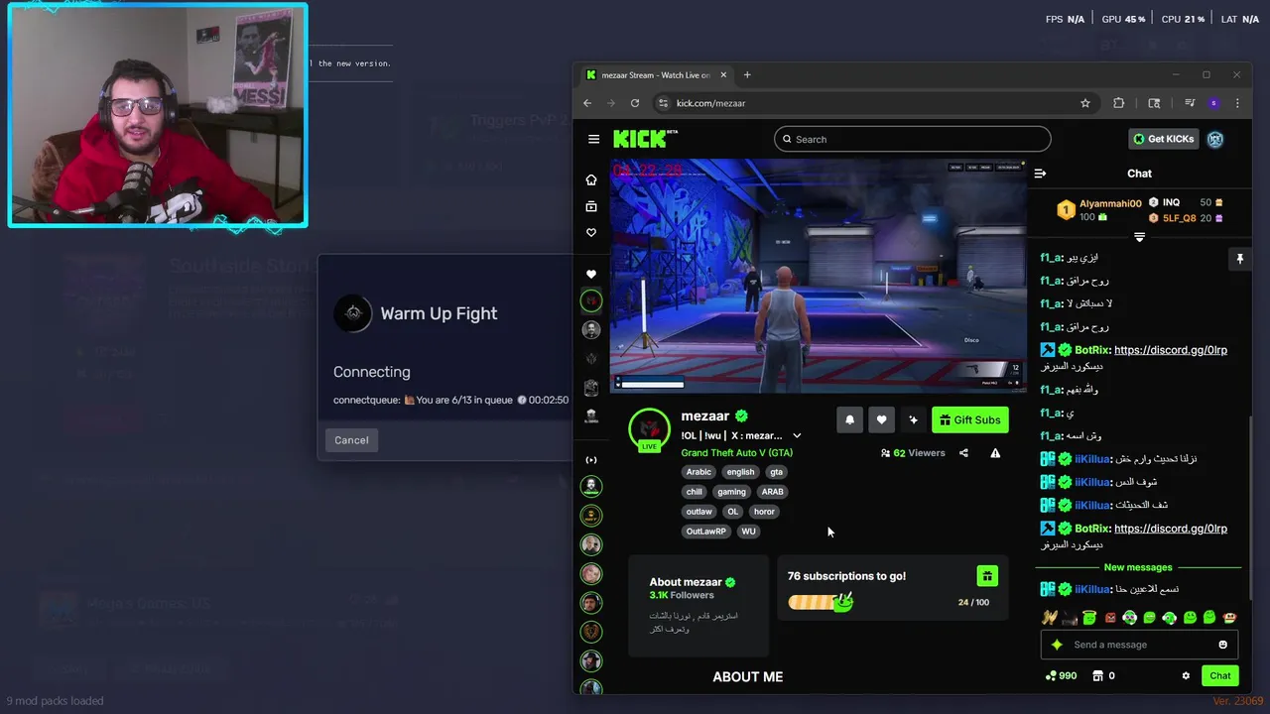Click the sparkle button beside Gift Subs
1270x714 pixels.
tap(913, 419)
